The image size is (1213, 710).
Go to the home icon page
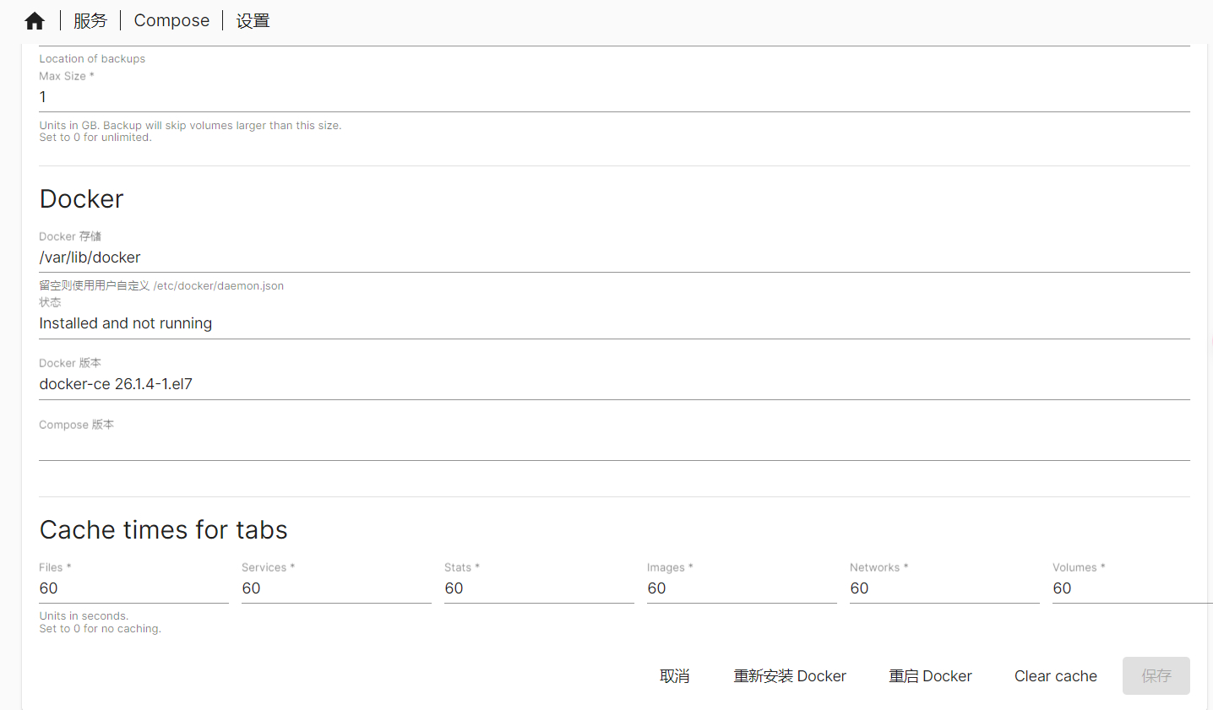[x=35, y=21]
